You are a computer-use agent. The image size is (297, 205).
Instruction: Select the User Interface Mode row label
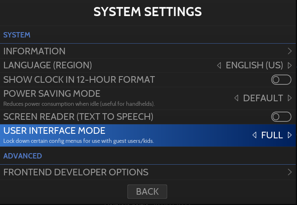point(54,131)
